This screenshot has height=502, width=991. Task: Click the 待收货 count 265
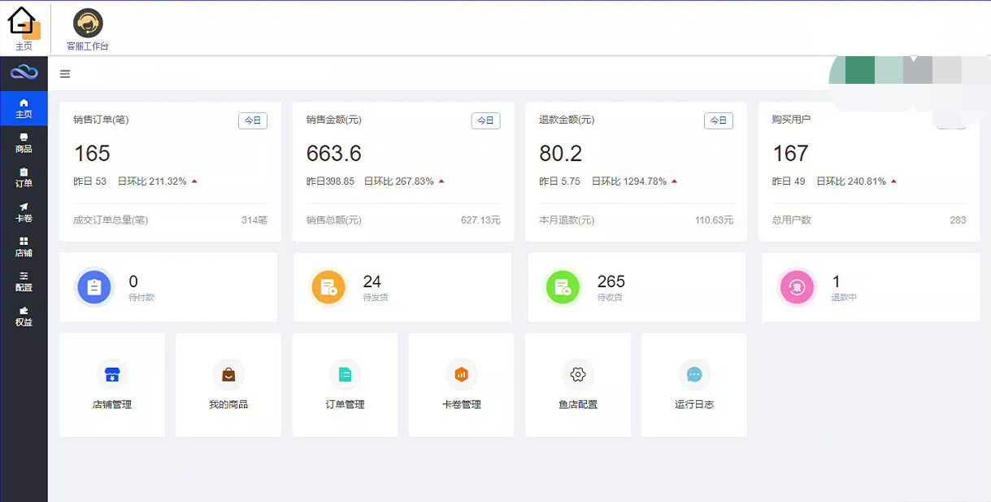click(611, 282)
